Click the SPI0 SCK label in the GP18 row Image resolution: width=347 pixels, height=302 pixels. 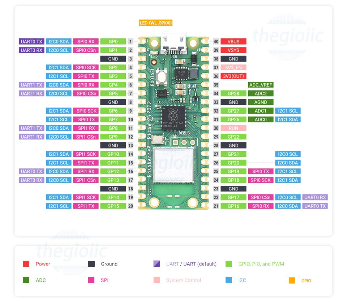coord(261,180)
